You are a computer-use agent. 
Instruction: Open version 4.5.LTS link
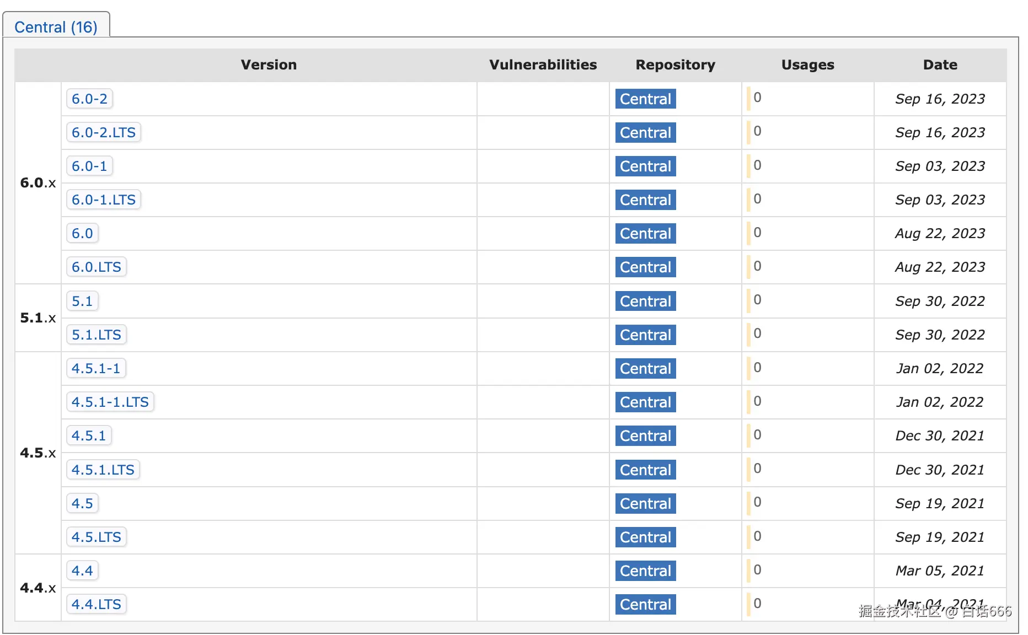tap(96, 537)
